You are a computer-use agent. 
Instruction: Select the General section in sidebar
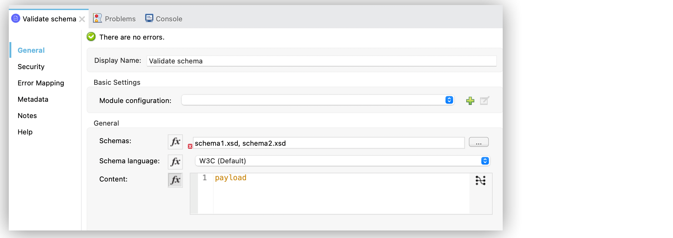tap(31, 50)
